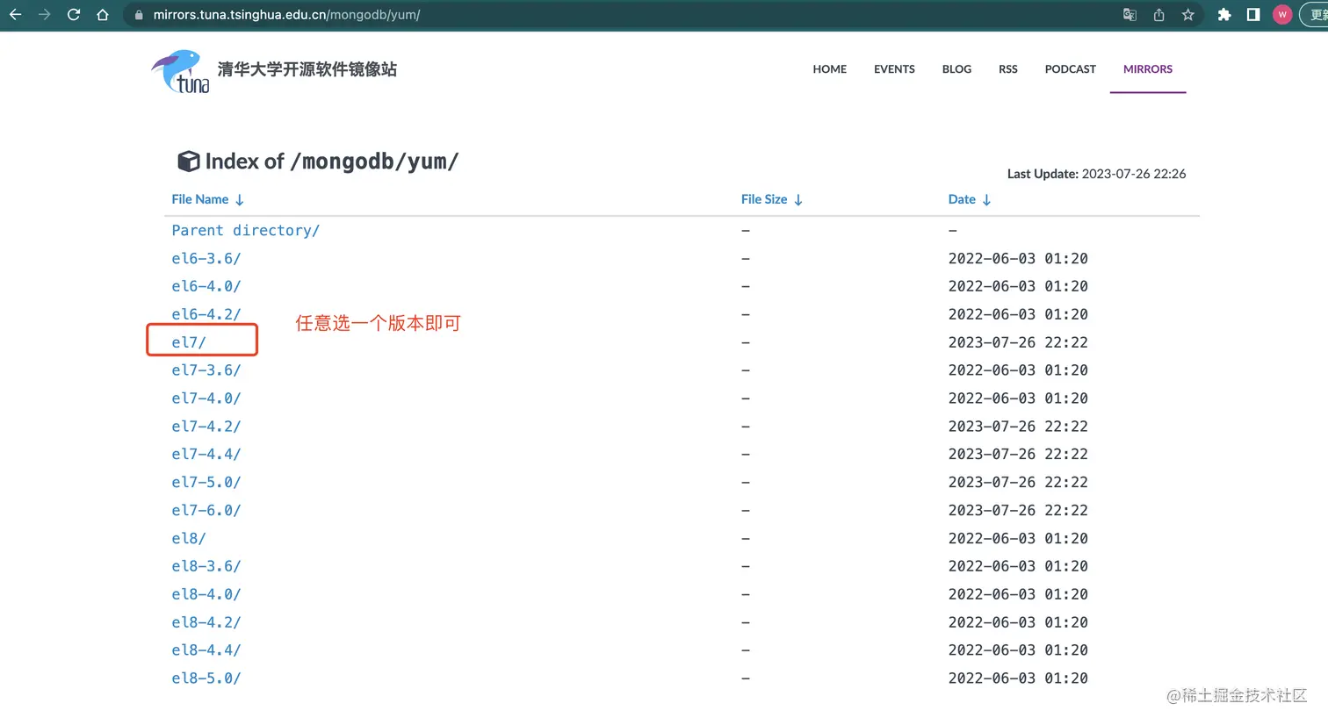Open the el7-4.2/ folder

coord(206,427)
